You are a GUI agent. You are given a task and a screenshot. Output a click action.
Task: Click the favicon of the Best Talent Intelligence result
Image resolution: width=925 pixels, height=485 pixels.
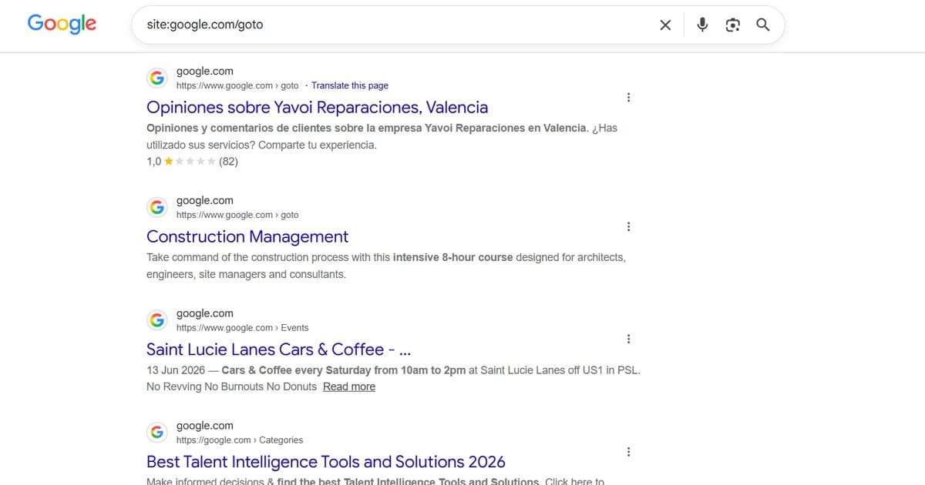coord(157,432)
